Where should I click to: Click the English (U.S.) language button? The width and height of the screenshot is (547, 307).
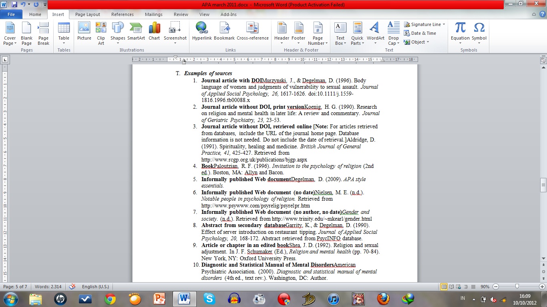tap(95, 287)
